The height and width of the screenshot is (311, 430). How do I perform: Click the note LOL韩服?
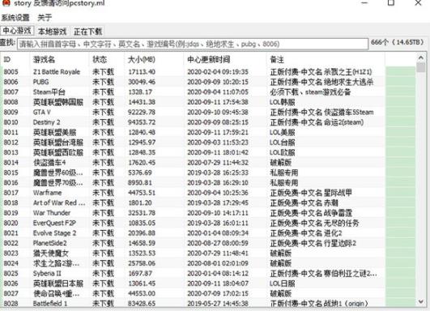click(282, 102)
